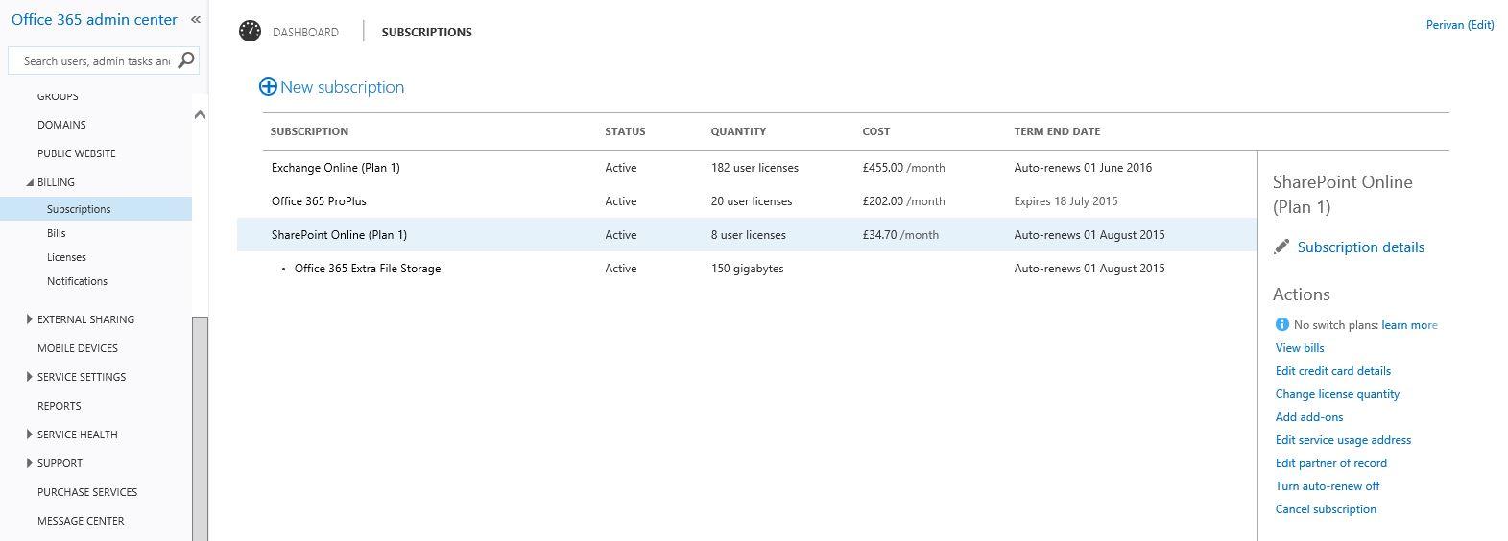Viewport: 1508px width, 541px height.
Task: Click the Perivan (Edit) link
Action: (1460, 25)
